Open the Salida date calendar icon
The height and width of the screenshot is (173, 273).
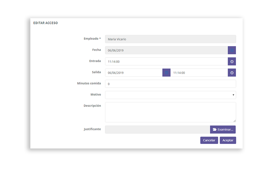pyautogui.click(x=166, y=73)
